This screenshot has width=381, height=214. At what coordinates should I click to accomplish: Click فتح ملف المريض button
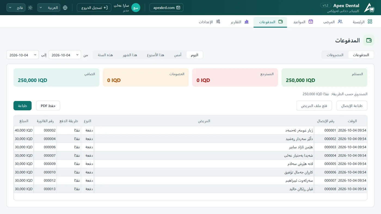[314, 106]
